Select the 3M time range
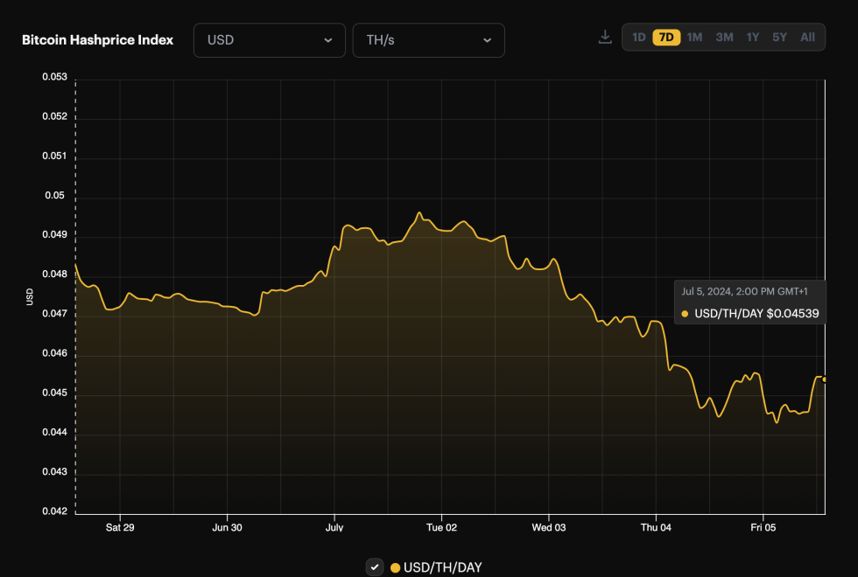Image resolution: width=858 pixels, height=577 pixels. coord(724,37)
